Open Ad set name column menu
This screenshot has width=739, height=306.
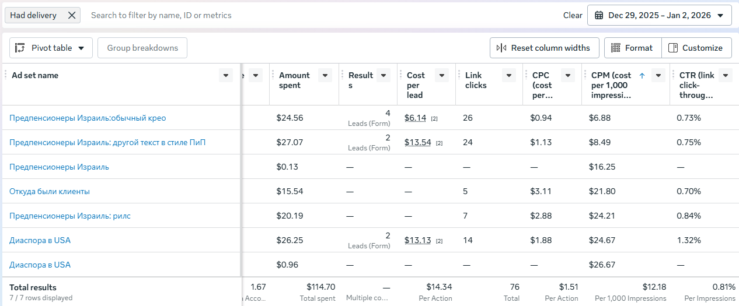click(x=226, y=75)
